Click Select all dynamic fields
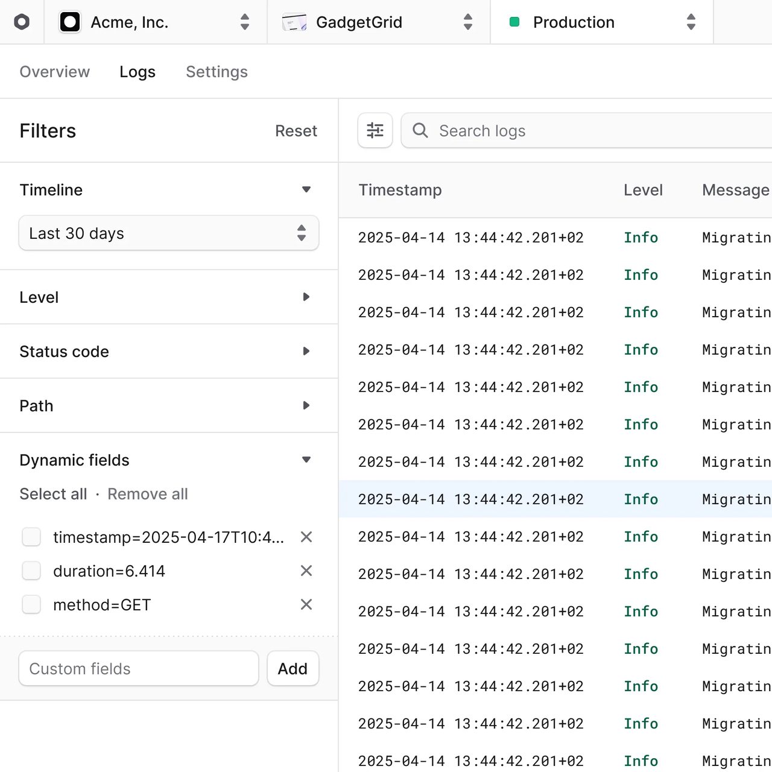 tap(53, 494)
